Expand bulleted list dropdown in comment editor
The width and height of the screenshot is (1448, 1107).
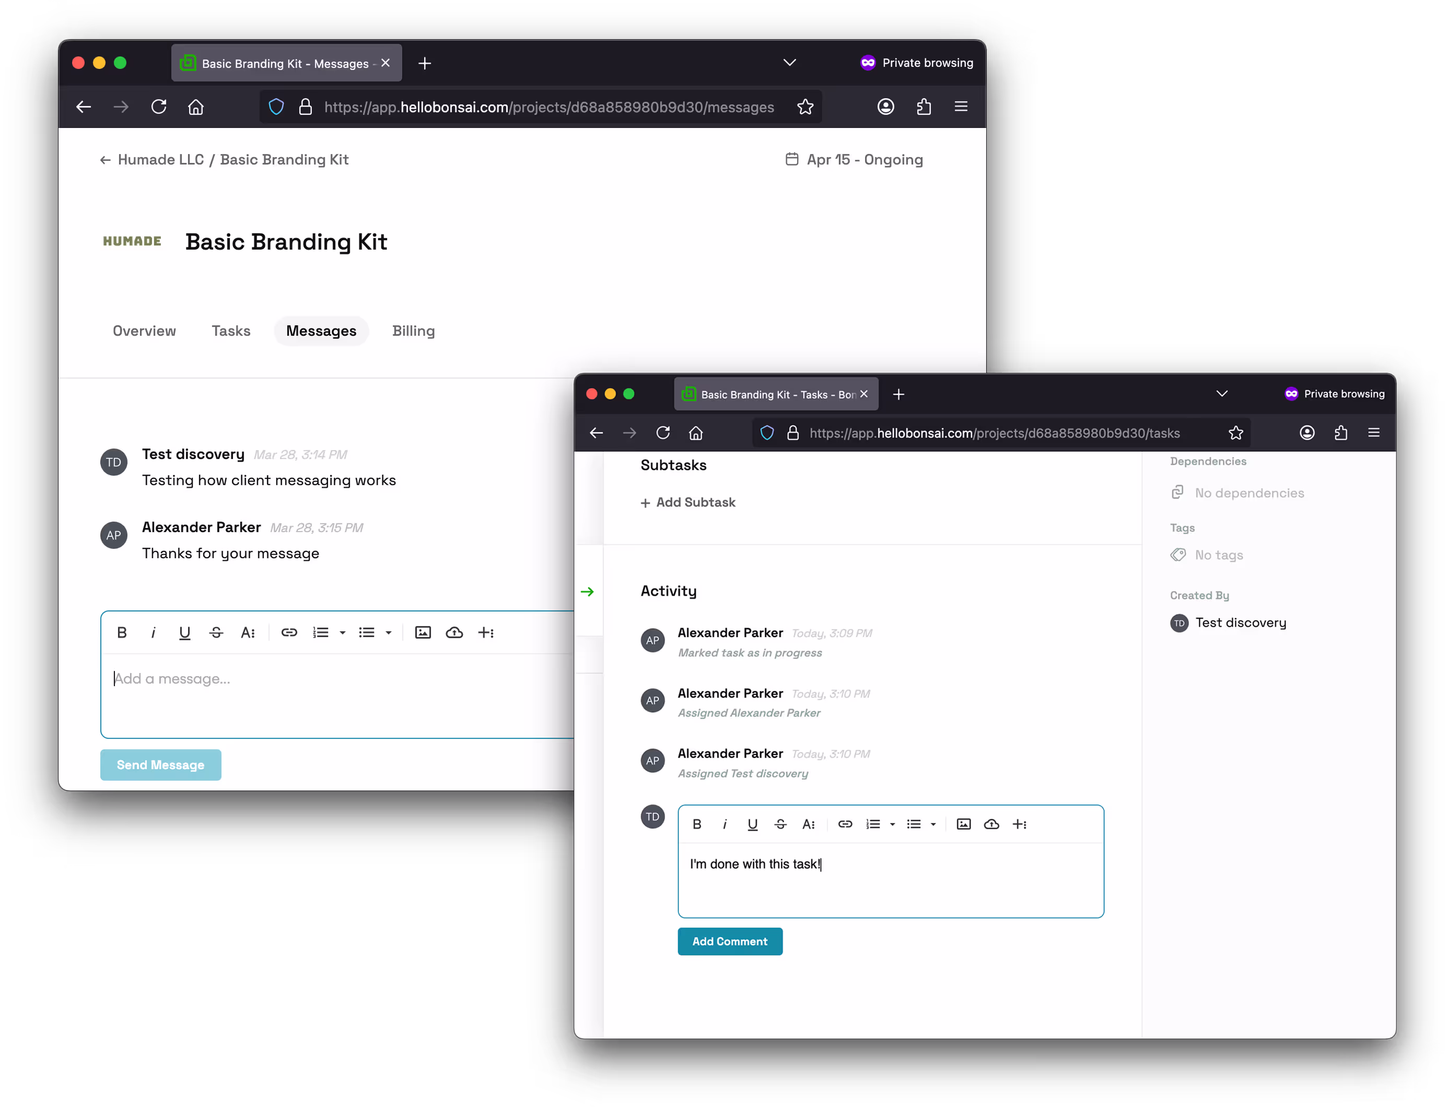coord(933,825)
